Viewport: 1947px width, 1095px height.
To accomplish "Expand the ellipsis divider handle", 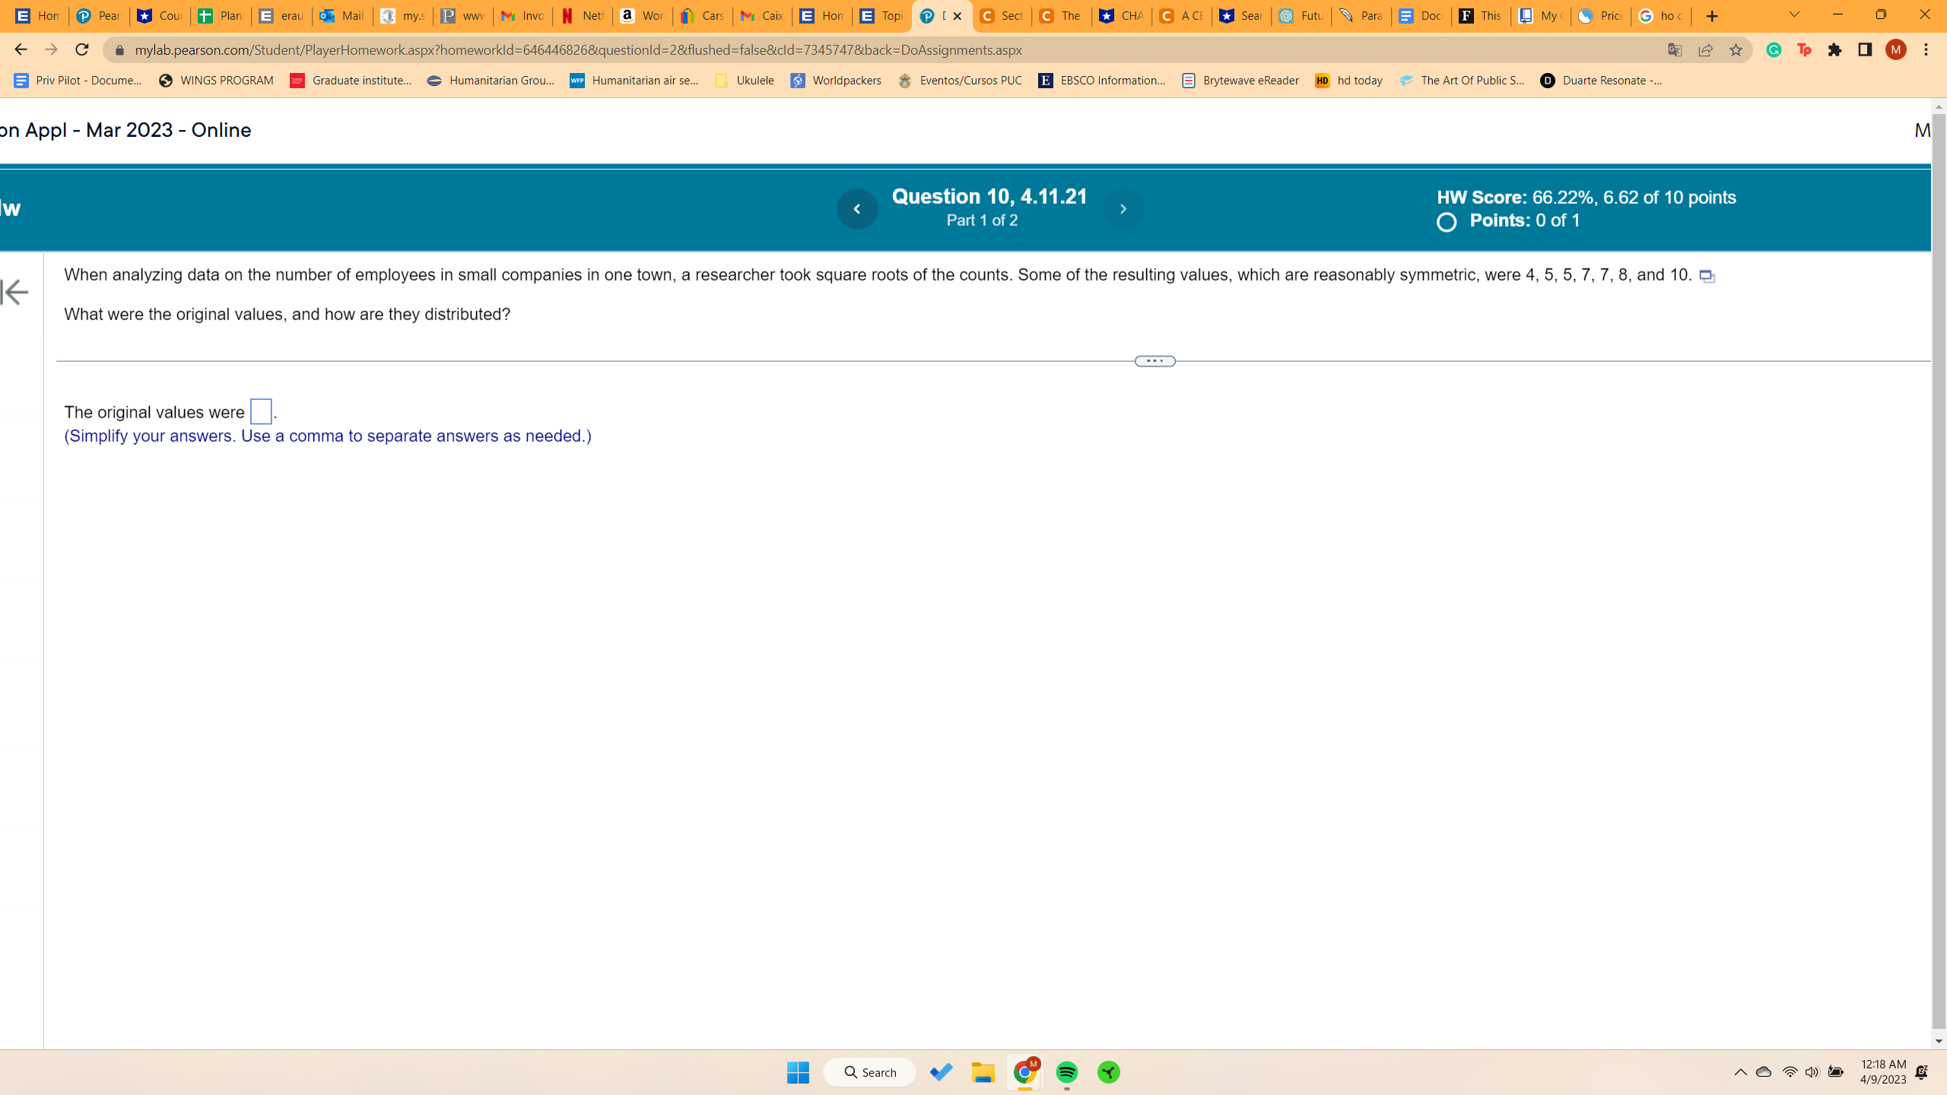I will point(1155,361).
